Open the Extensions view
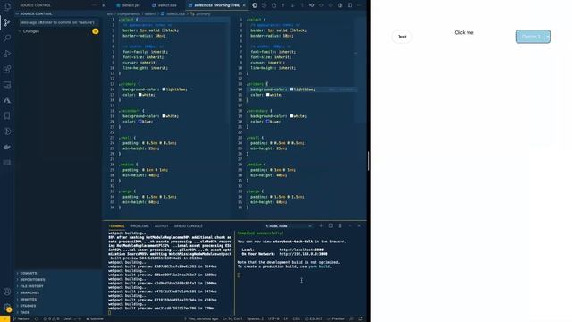 7,69
